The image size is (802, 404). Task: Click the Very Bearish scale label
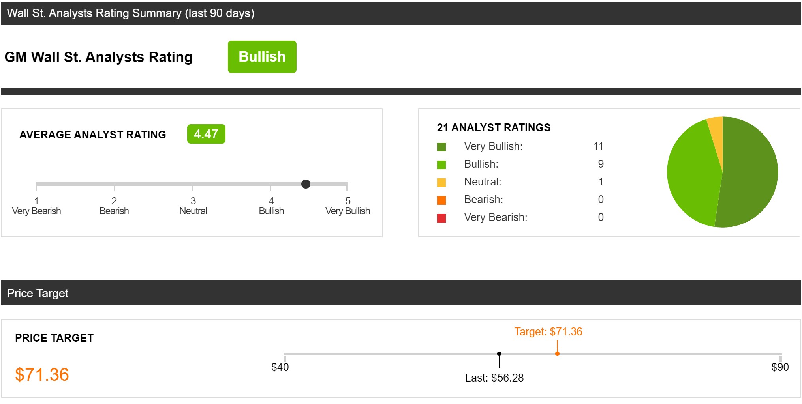coord(36,211)
